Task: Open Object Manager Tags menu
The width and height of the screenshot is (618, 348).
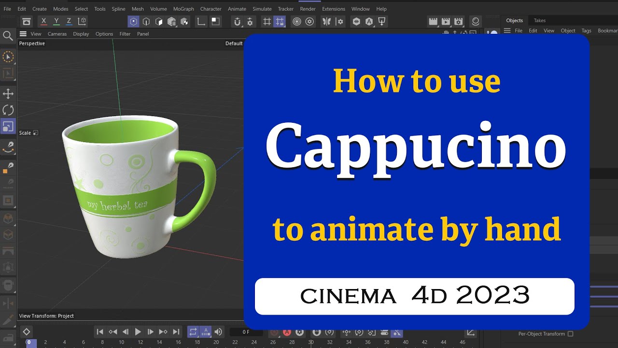Action: [x=586, y=30]
